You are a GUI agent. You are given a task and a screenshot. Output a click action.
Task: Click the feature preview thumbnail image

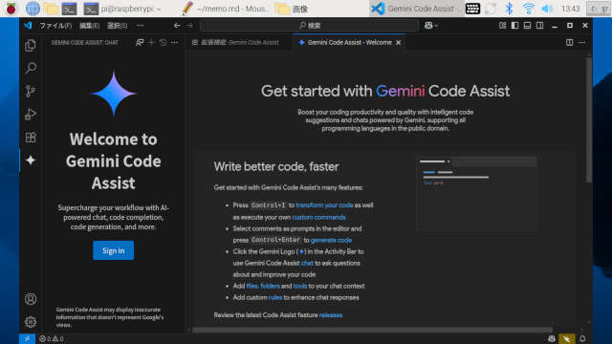(x=476, y=194)
